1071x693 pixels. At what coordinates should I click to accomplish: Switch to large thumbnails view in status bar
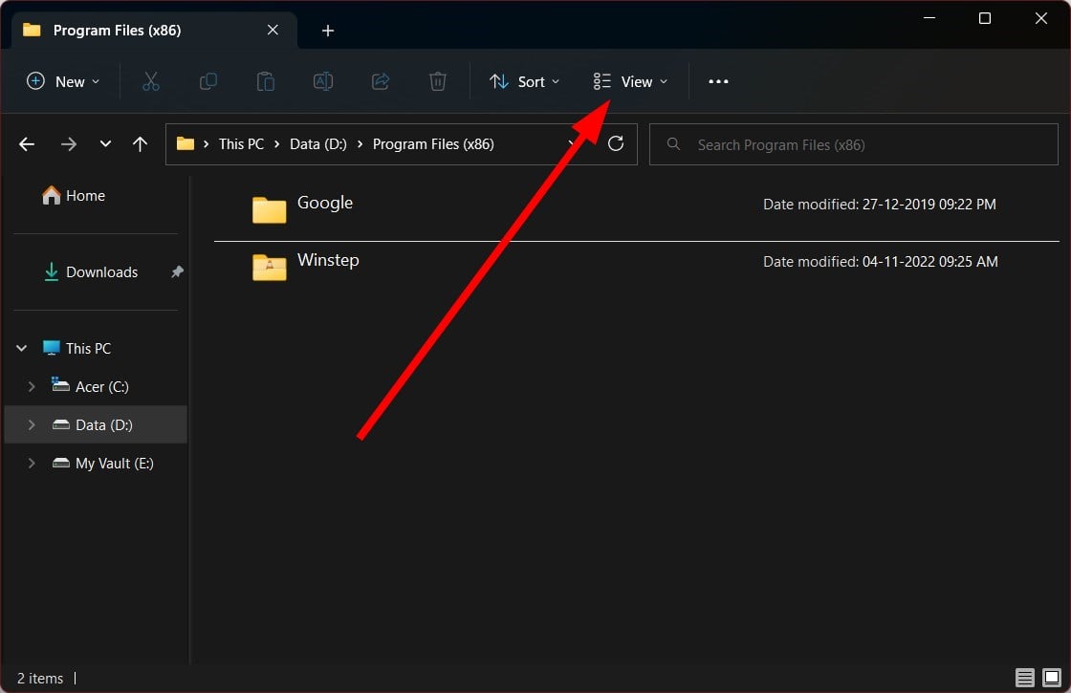coord(1052,678)
